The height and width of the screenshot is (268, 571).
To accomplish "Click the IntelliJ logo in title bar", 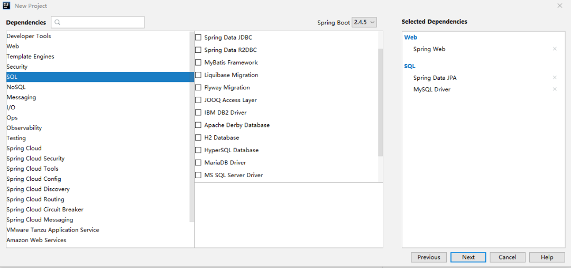I will click(7, 6).
